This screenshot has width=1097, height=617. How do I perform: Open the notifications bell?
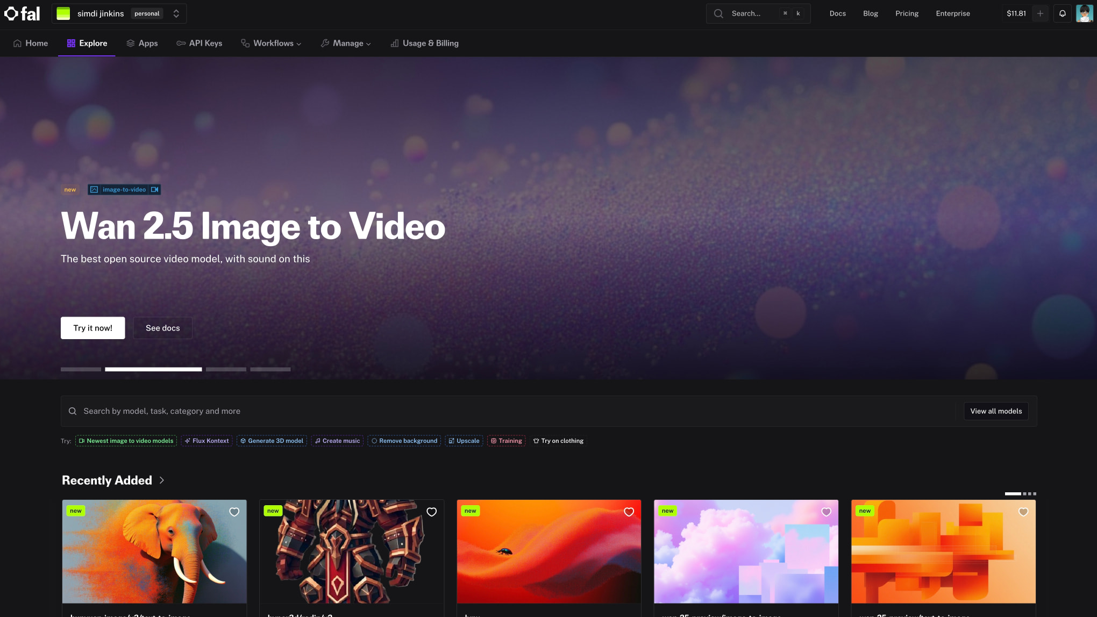[x=1063, y=13]
